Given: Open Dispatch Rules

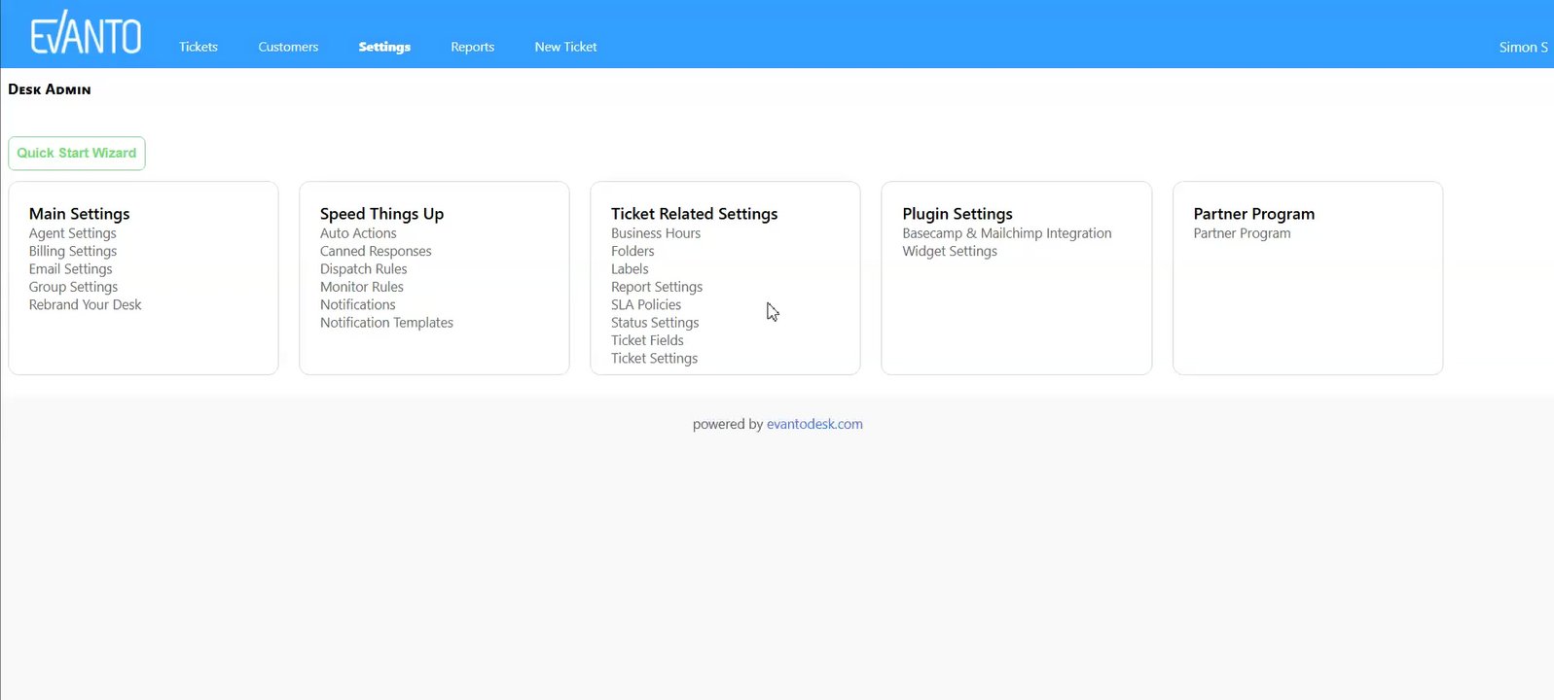Looking at the screenshot, I should [364, 269].
